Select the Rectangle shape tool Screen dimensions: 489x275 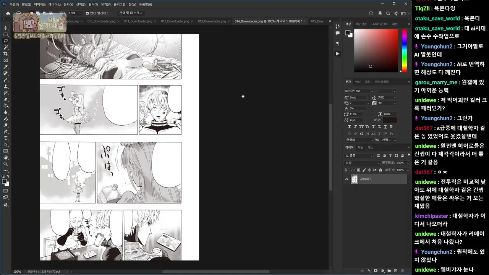[x=6, y=151]
